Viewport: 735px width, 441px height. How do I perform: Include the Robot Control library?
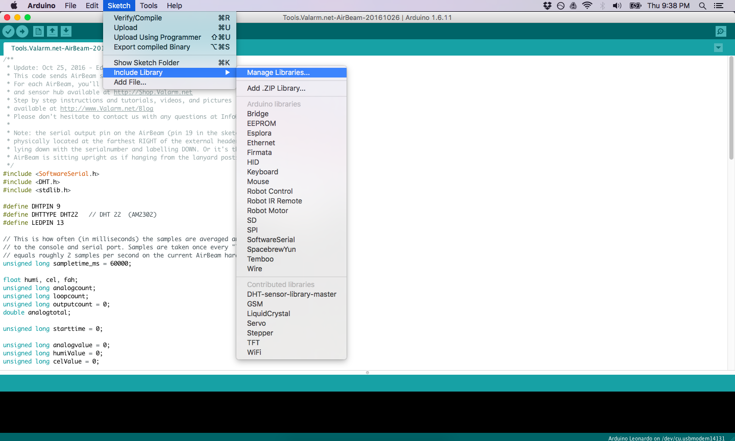click(x=291, y=191)
